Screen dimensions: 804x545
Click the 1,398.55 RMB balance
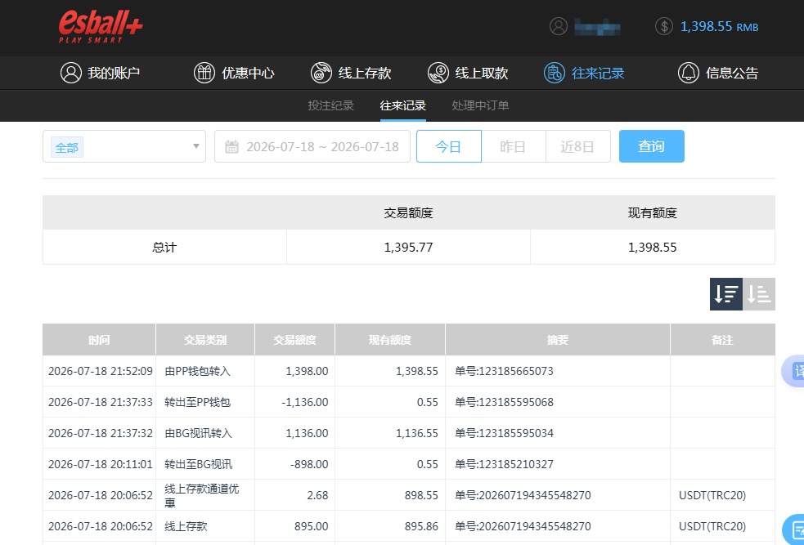[x=719, y=27]
